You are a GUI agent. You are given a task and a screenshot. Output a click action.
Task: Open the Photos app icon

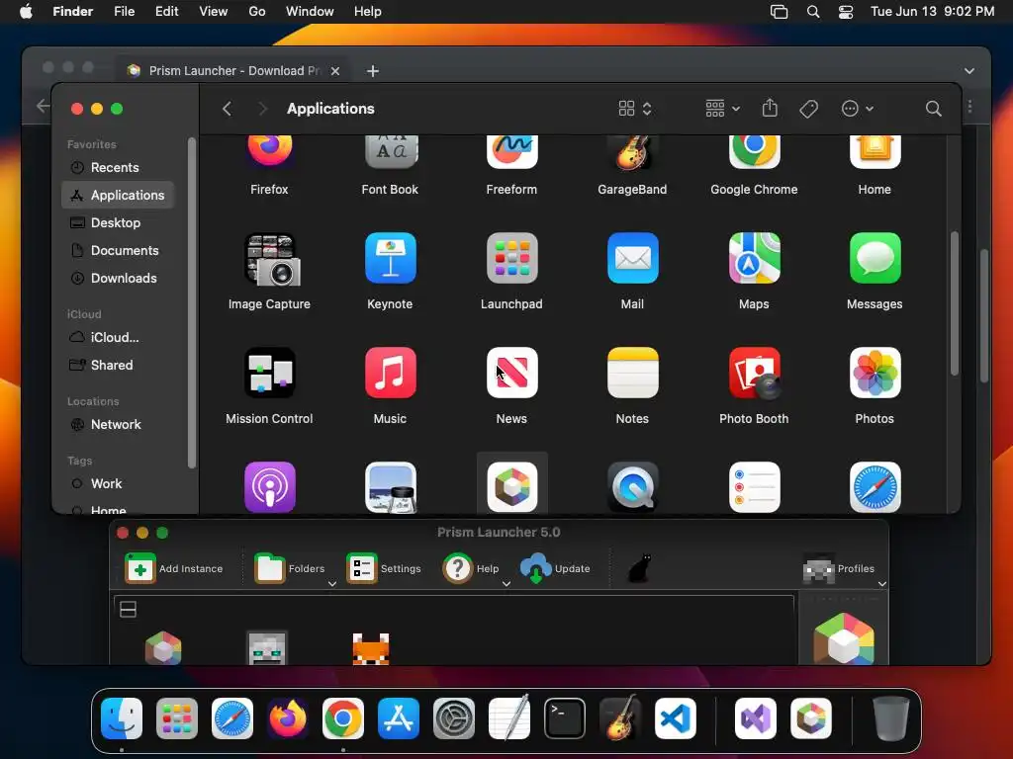tap(875, 373)
